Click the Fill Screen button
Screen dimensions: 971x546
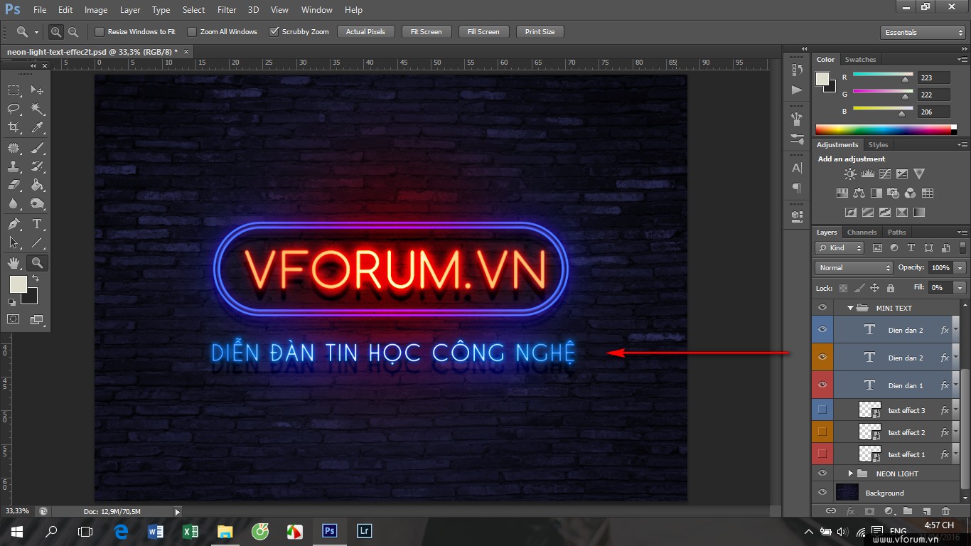pos(483,32)
